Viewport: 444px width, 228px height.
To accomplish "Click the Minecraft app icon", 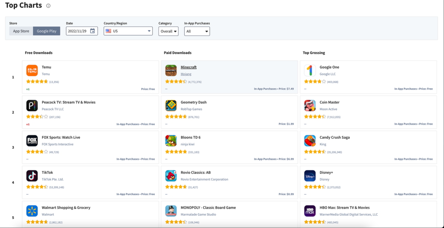I will tap(171, 71).
